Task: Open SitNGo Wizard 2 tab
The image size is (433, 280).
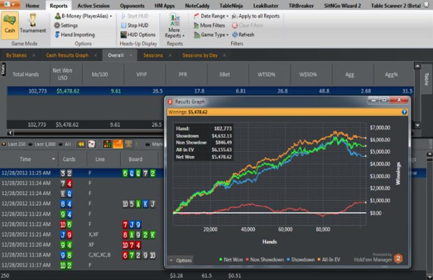Action: click(343, 6)
